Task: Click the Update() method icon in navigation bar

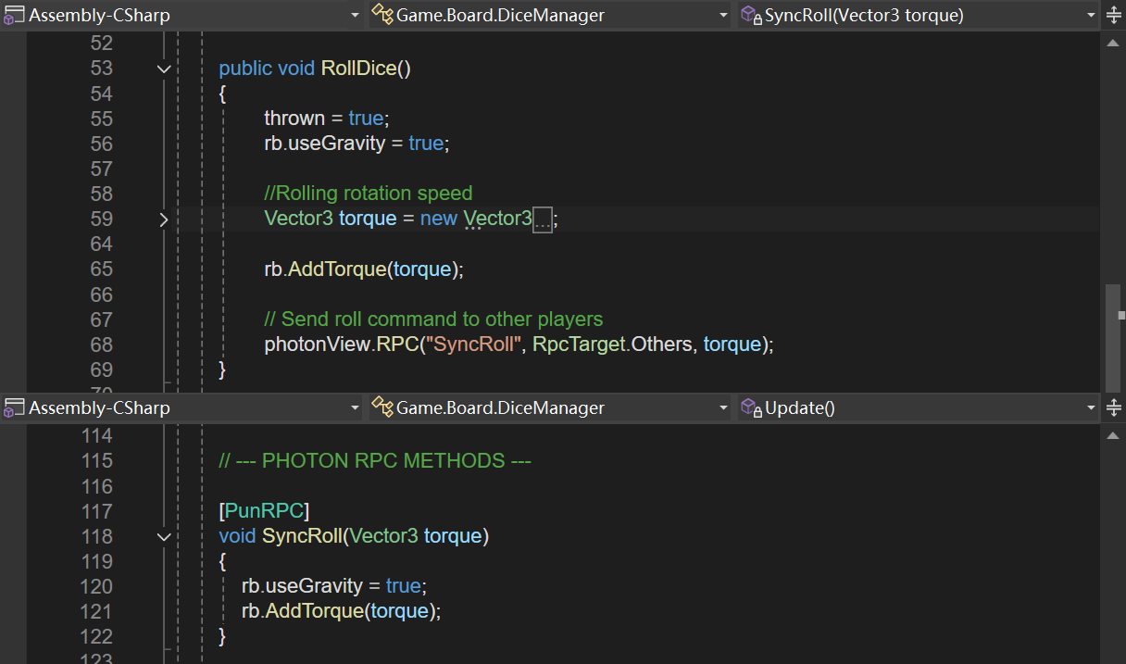Action: click(x=750, y=407)
